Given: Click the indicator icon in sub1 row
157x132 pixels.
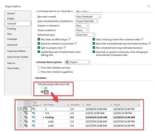Looking at the screenshot, I should coord(26,121).
